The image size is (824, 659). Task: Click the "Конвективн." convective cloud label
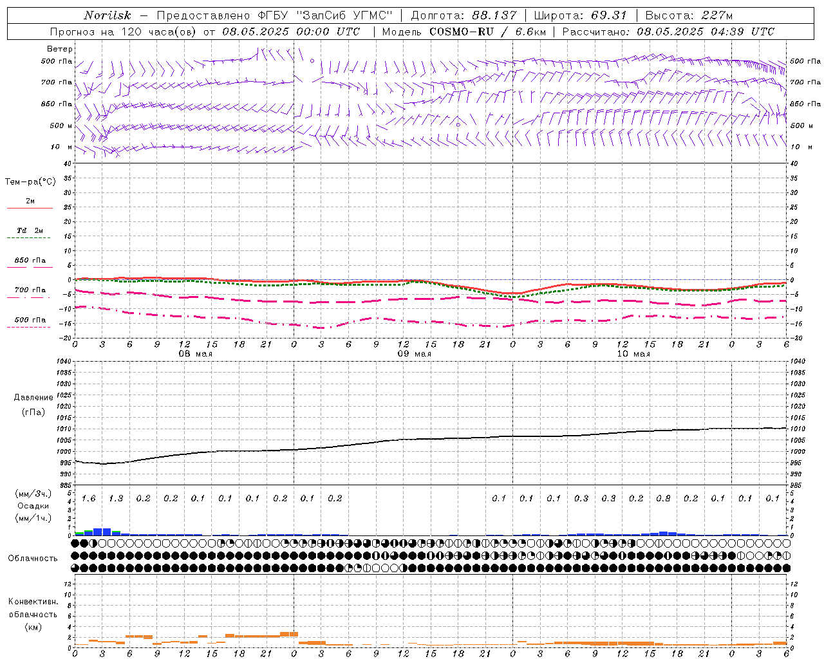33,602
